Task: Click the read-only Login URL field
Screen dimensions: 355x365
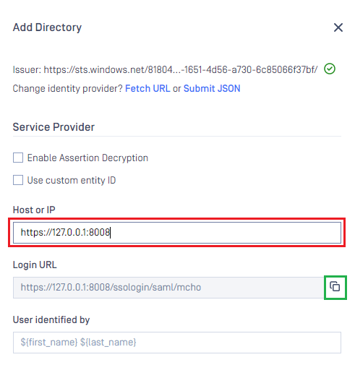Action: tap(168, 288)
